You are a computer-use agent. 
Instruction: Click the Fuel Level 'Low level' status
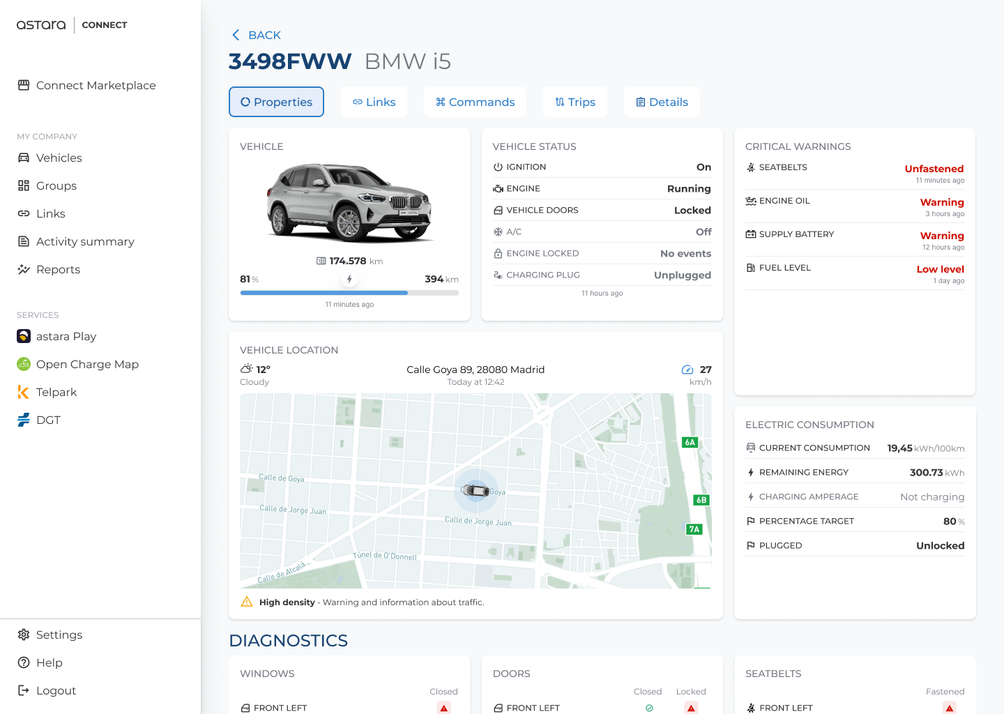click(x=941, y=269)
